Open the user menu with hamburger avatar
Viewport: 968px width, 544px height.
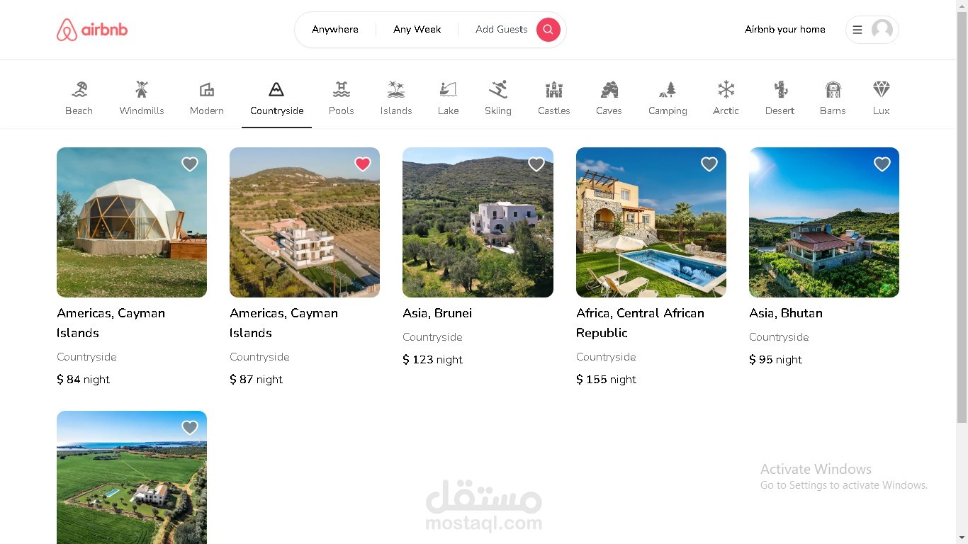point(872,30)
